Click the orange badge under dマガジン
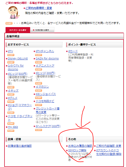The height and width of the screenshot is (167, 126). click(x=39, y=90)
